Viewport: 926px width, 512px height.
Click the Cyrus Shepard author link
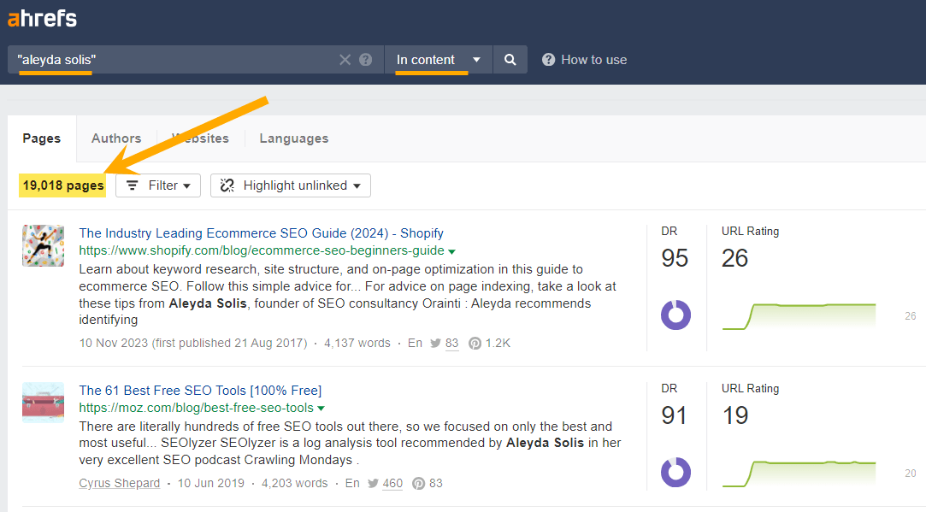(x=119, y=483)
